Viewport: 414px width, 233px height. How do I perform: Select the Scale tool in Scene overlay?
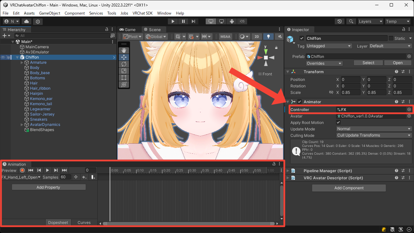[x=124, y=71]
